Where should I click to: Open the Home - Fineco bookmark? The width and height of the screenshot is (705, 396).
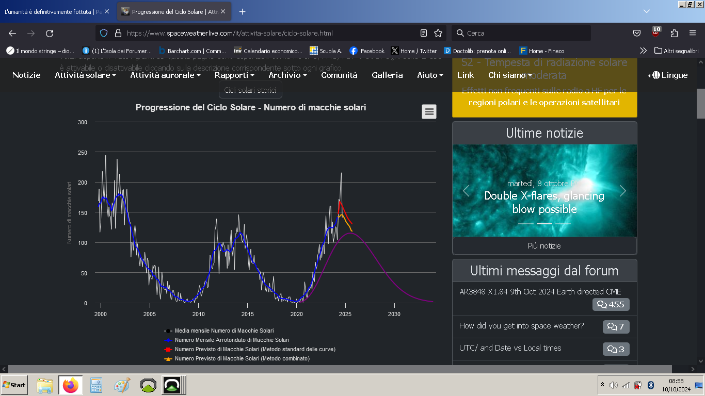(x=542, y=51)
